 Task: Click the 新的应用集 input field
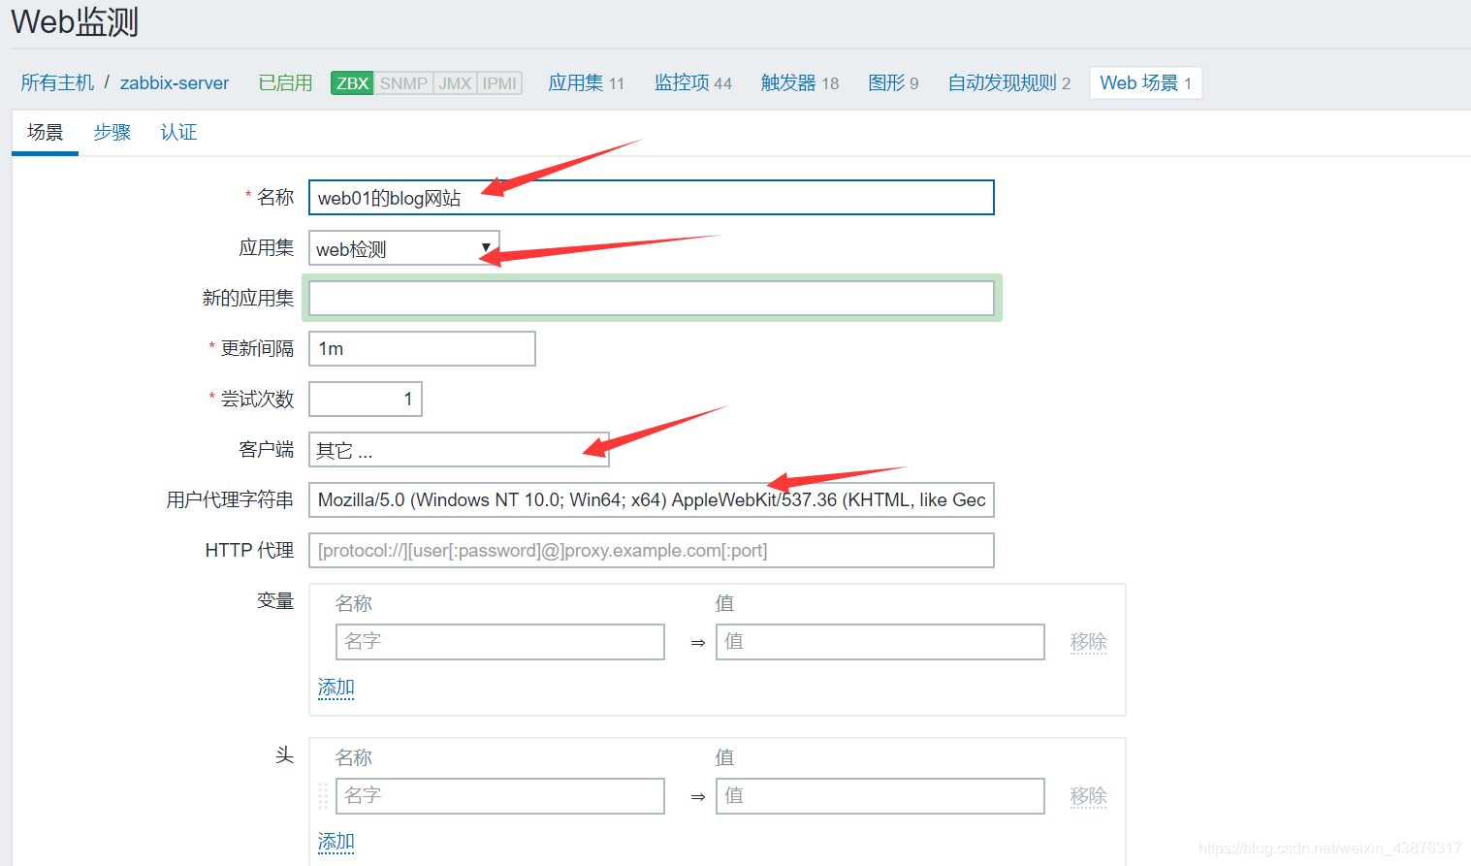[652, 299]
